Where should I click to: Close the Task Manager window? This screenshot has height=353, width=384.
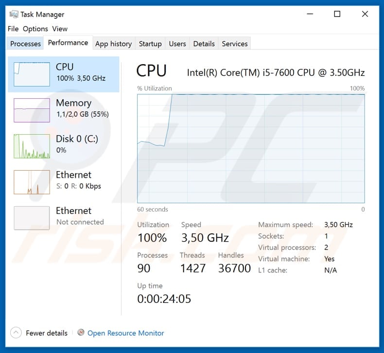pos(365,14)
